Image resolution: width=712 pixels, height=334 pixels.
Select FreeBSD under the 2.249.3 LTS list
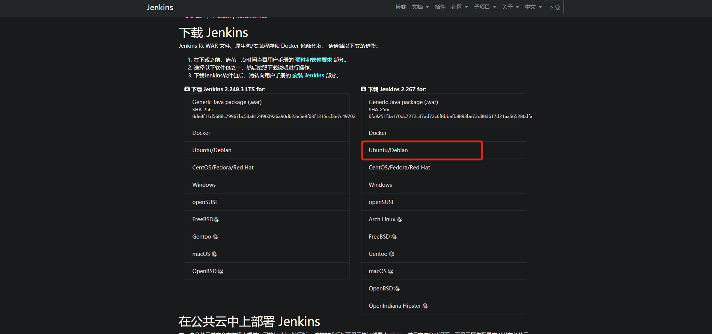267,219
